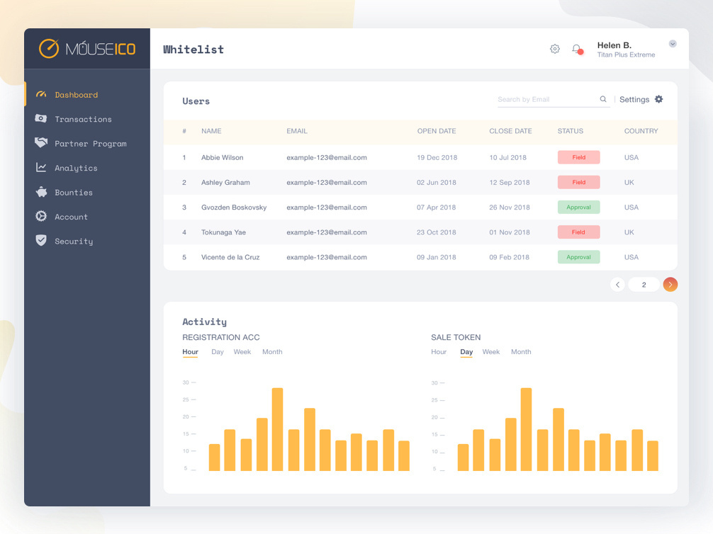Sort by CLOSE DATE column header
Viewport: 713px width, 534px height.
point(510,131)
